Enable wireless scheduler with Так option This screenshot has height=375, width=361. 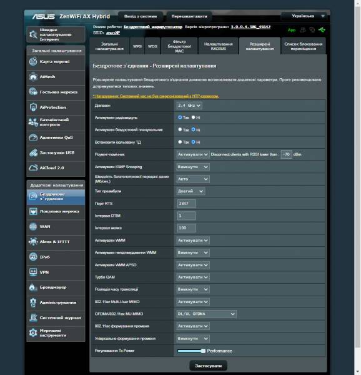coord(180,129)
